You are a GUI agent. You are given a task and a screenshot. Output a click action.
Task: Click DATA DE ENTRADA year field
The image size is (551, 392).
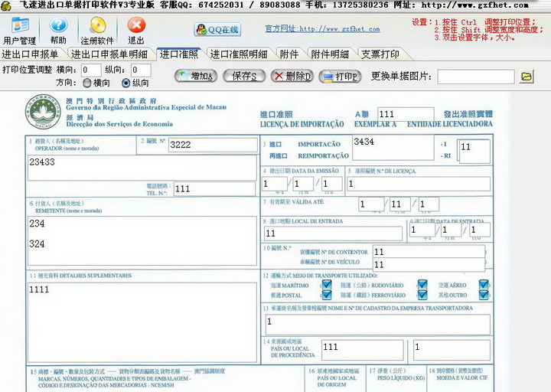[422, 230]
